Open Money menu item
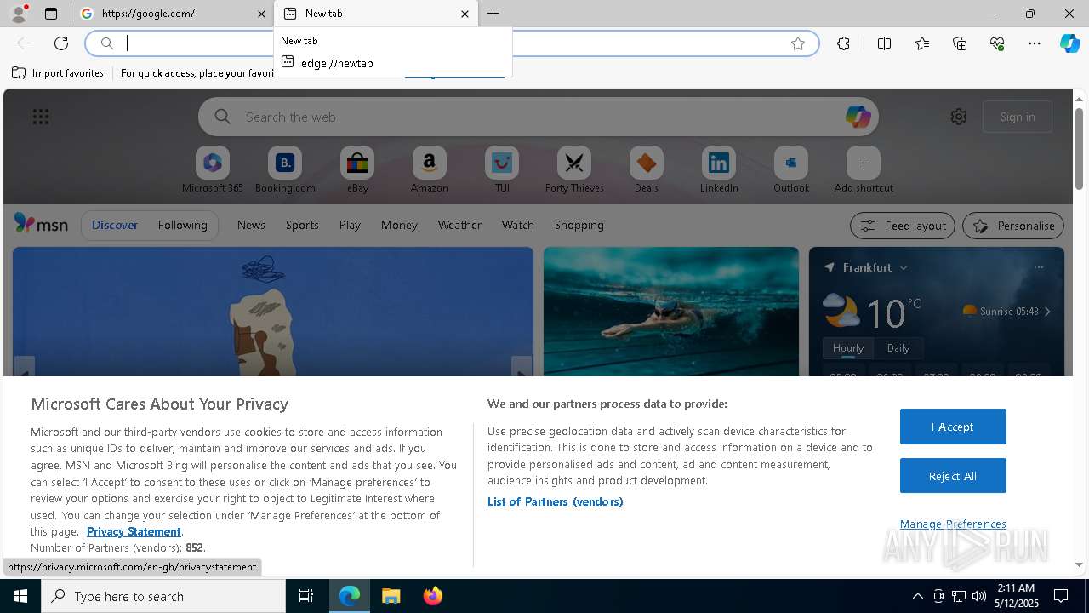The height and width of the screenshot is (613, 1089). 399,225
